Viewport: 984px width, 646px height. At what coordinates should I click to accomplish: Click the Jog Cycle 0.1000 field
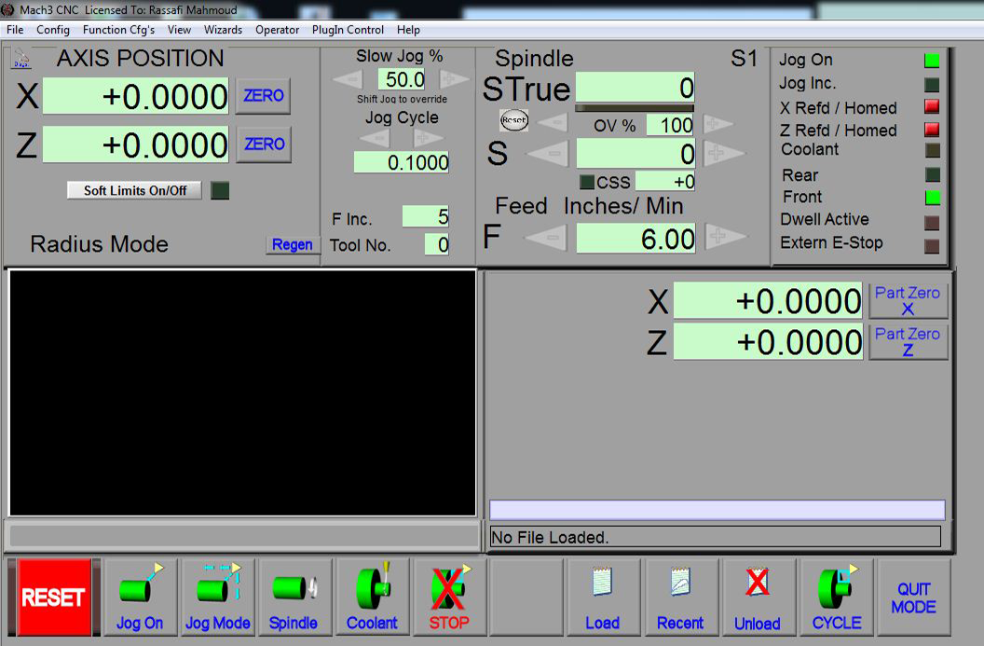point(401,162)
